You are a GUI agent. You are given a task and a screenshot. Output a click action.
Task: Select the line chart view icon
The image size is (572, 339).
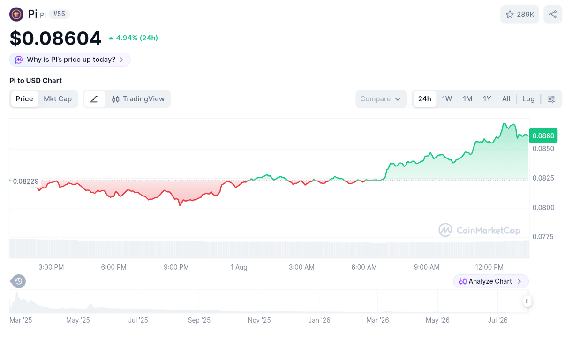(94, 99)
